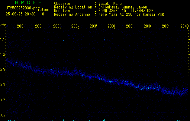
Task: Click the 2040 time marker
Action: [184, 26]
